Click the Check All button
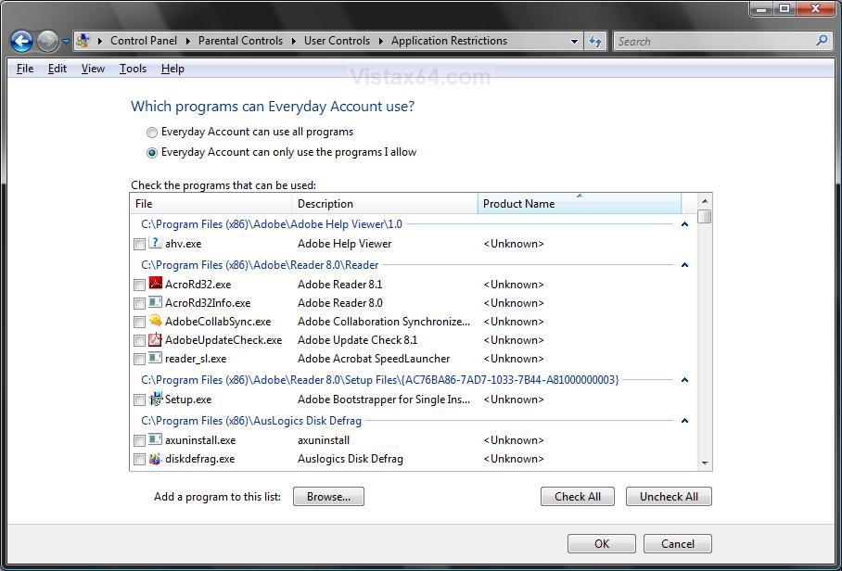 coord(578,497)
